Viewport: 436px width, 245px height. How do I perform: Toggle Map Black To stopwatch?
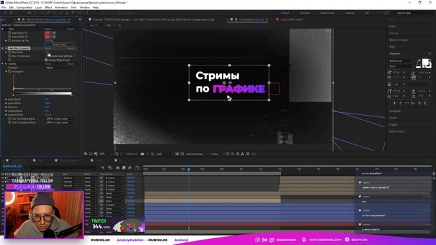(10, 33)
